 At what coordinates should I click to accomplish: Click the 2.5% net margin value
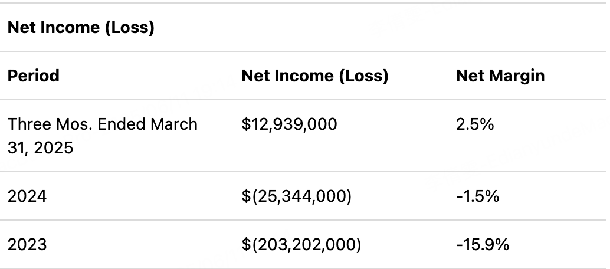[475, 124]
